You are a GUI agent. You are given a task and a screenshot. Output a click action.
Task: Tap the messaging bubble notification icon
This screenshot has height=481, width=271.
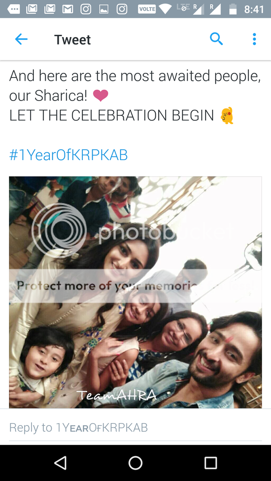point(13,9)
